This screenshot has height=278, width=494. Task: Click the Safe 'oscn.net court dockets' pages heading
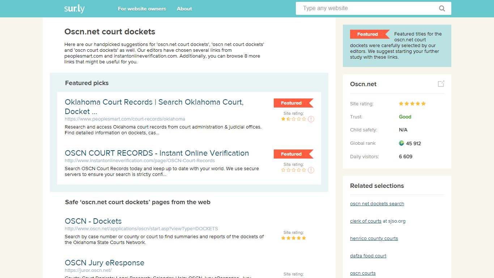[x=138, y=202]
